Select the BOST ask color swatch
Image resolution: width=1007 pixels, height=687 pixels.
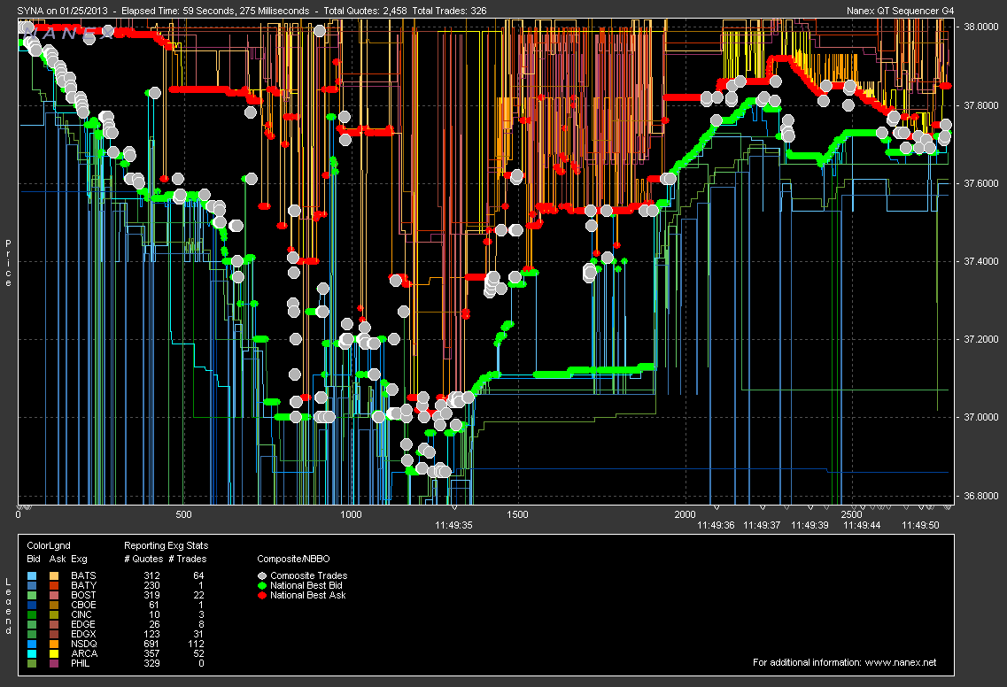pos(54,595)
